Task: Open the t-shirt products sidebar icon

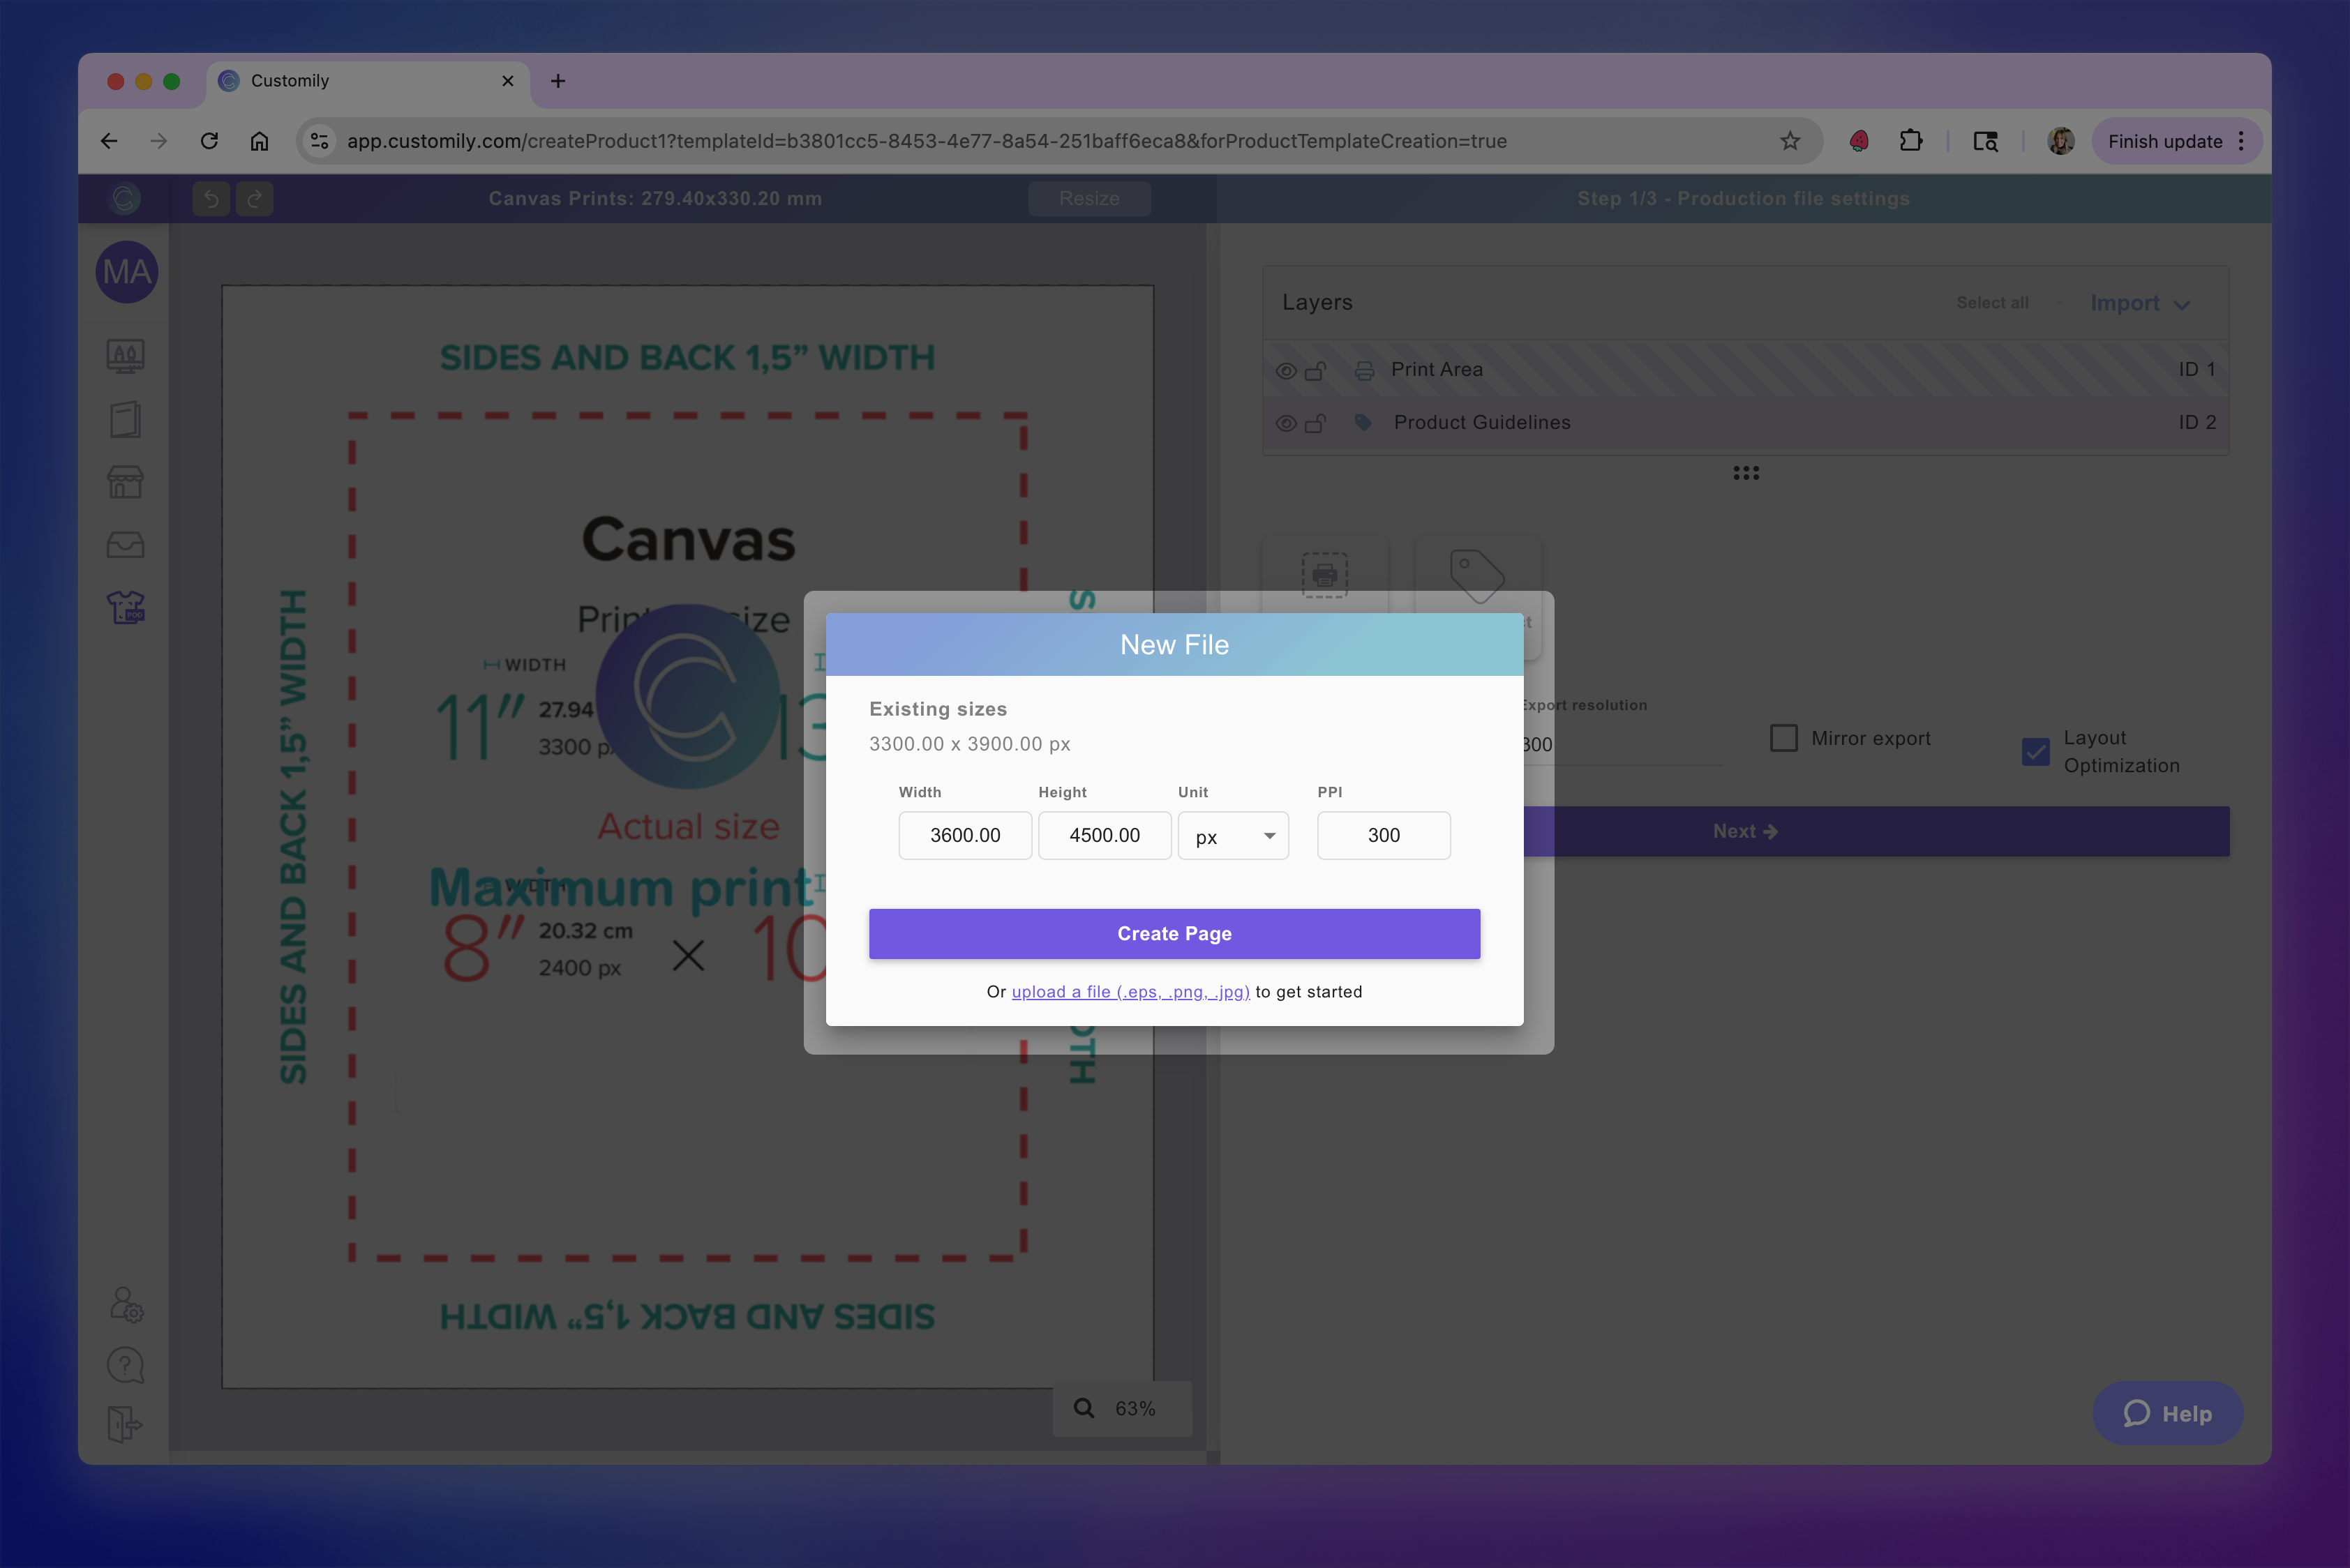Action: (126, 607)
